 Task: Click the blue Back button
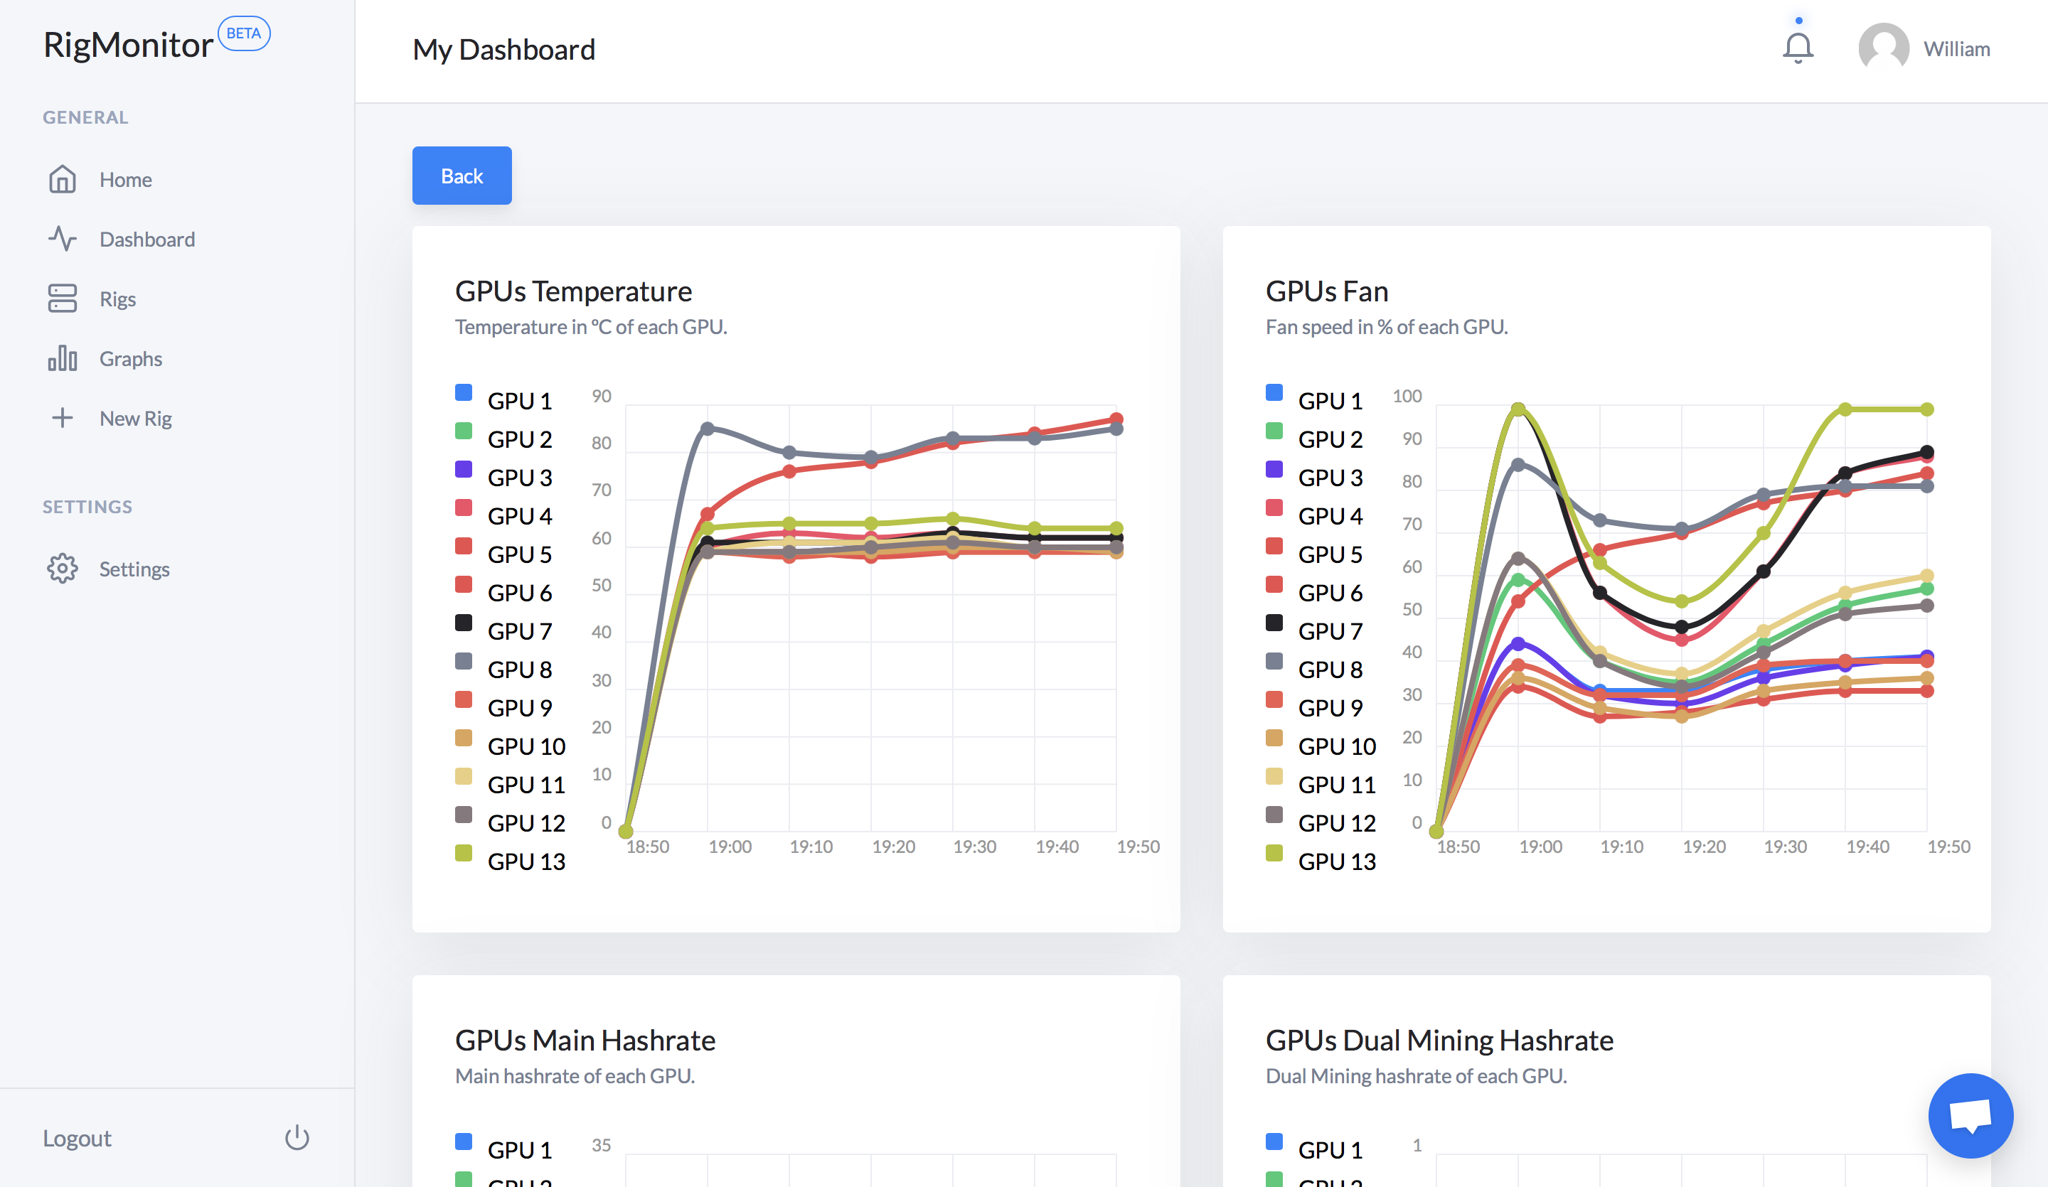click(x=462, y=176)
